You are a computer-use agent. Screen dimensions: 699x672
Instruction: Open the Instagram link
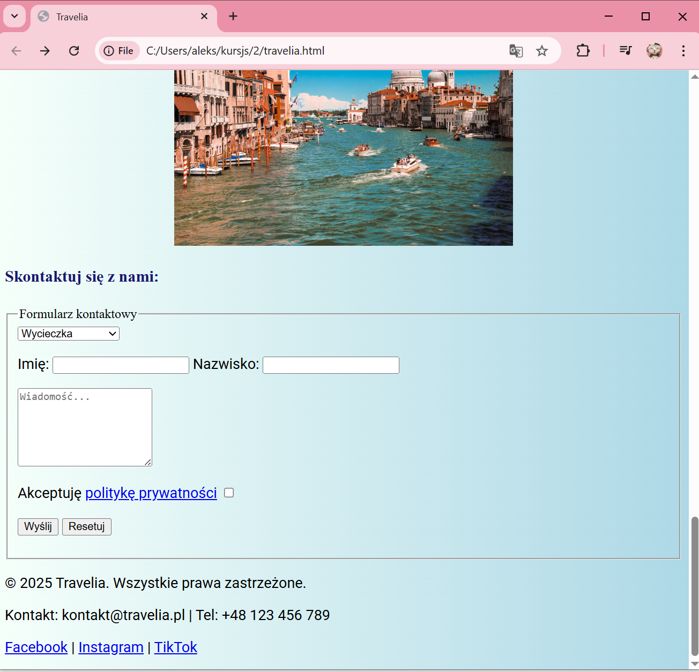click(111, 647)
